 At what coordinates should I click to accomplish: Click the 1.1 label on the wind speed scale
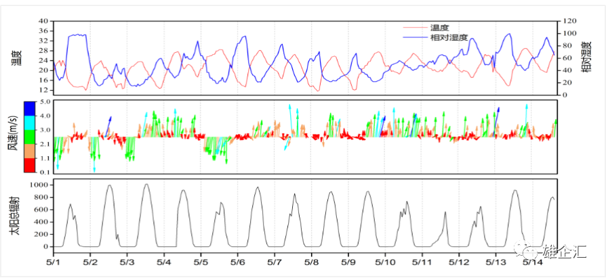[45, 158]
